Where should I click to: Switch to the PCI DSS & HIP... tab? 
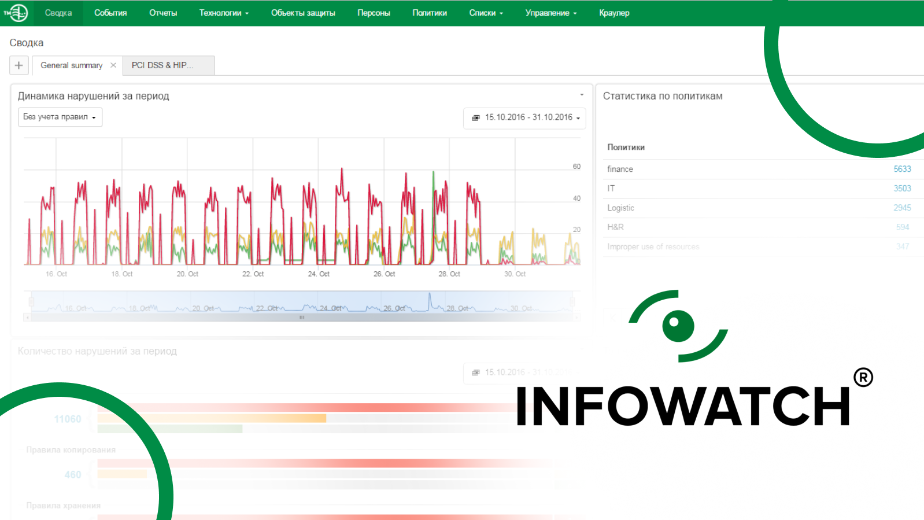[x=169, y=65]
